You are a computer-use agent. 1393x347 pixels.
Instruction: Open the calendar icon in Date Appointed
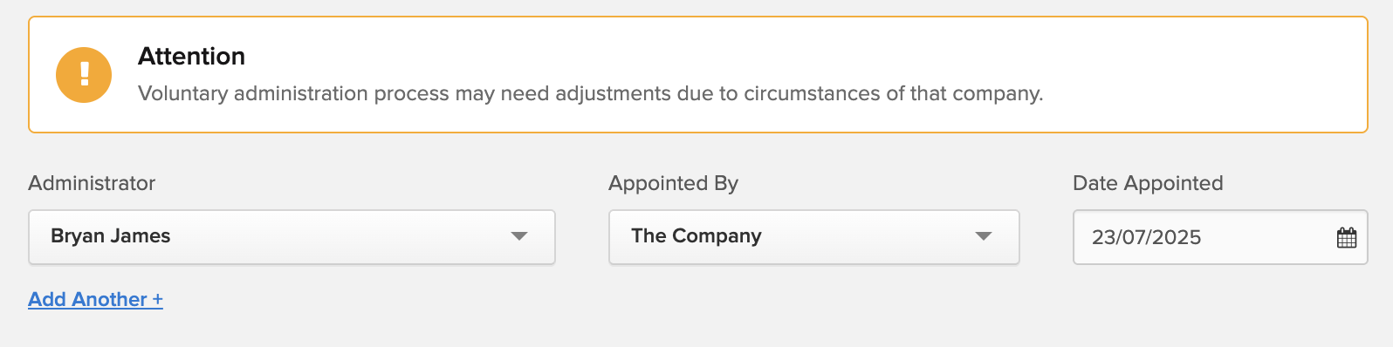(x=1347, y=237)
